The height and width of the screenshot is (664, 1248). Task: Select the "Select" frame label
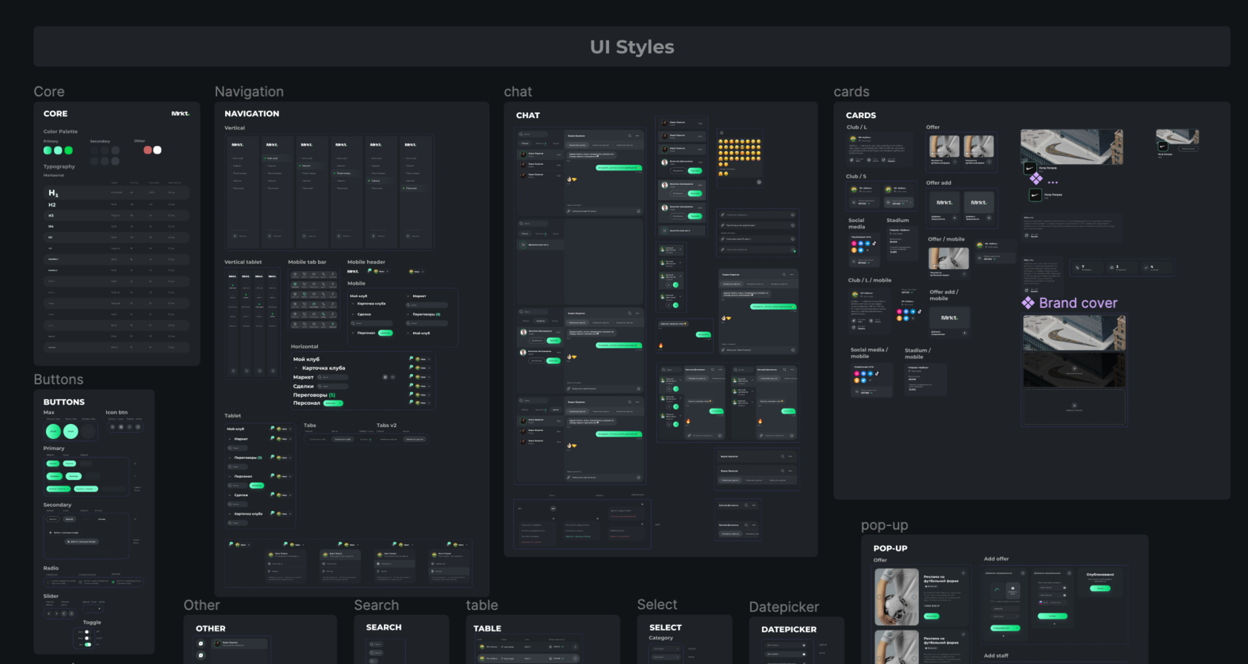pyautogui.click(x=657, y=605)
